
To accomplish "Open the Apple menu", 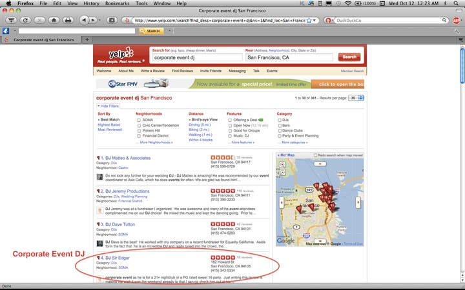I will [9, 4].
